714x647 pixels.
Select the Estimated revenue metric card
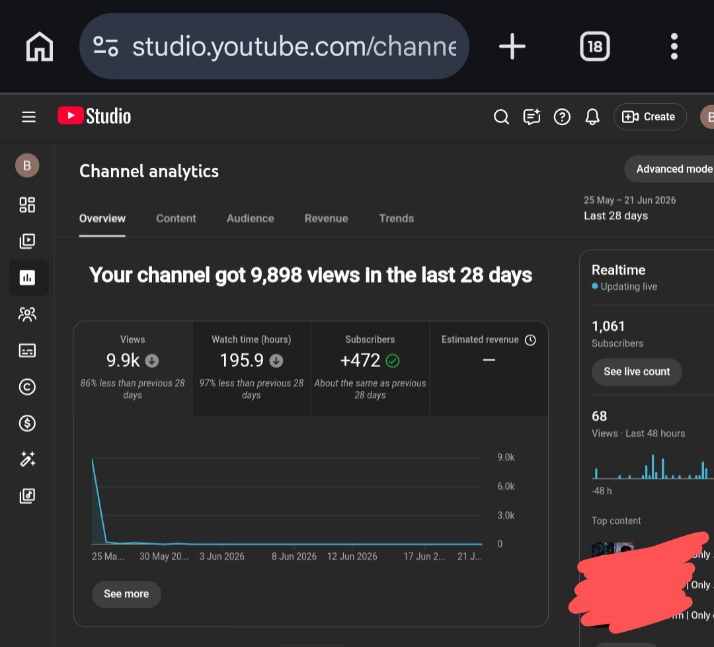[x=489, y=368]
